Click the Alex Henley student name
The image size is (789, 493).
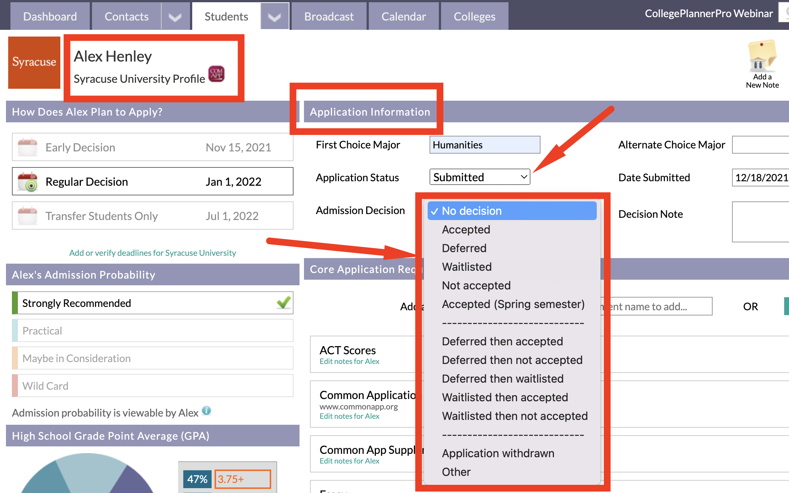click(x=113, y=56)
